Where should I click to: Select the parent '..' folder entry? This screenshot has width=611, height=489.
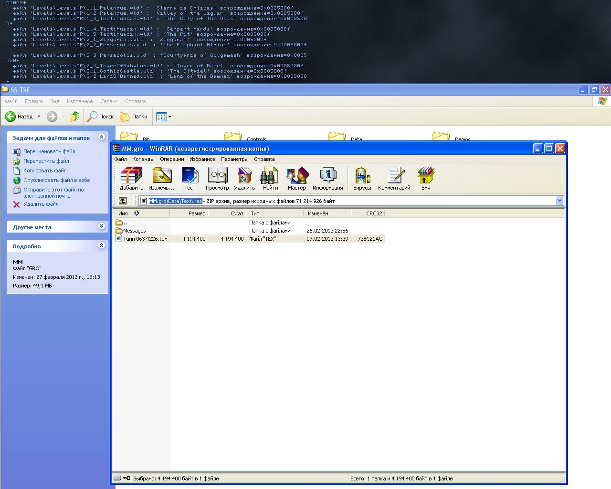point(121,223)
